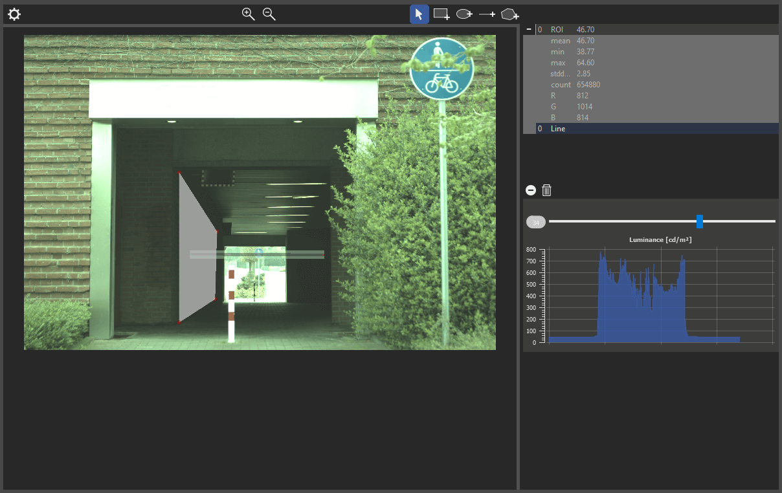Click the round minus remove button
Image resolution: width=782 pixels, height=493 pixels.
[531, 190]
